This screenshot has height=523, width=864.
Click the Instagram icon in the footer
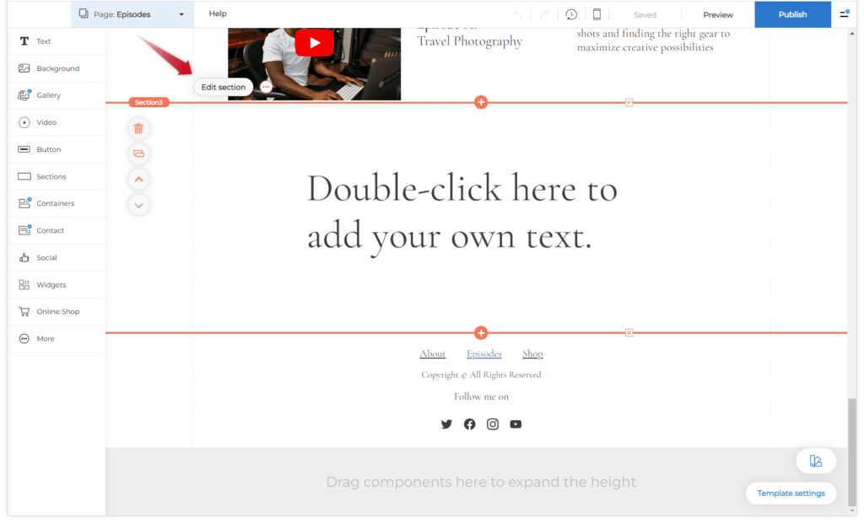[493, 423]
